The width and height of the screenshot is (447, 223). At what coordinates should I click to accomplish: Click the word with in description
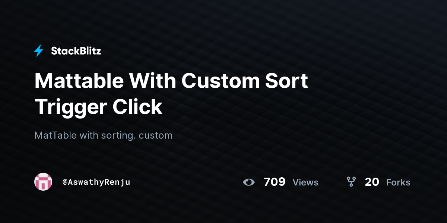pos(89,135)
